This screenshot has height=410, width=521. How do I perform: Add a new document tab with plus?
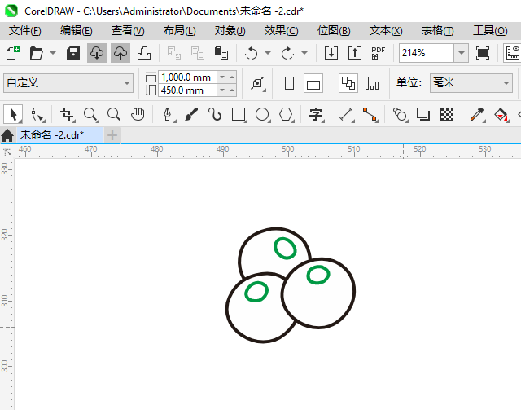pos(112,134)
